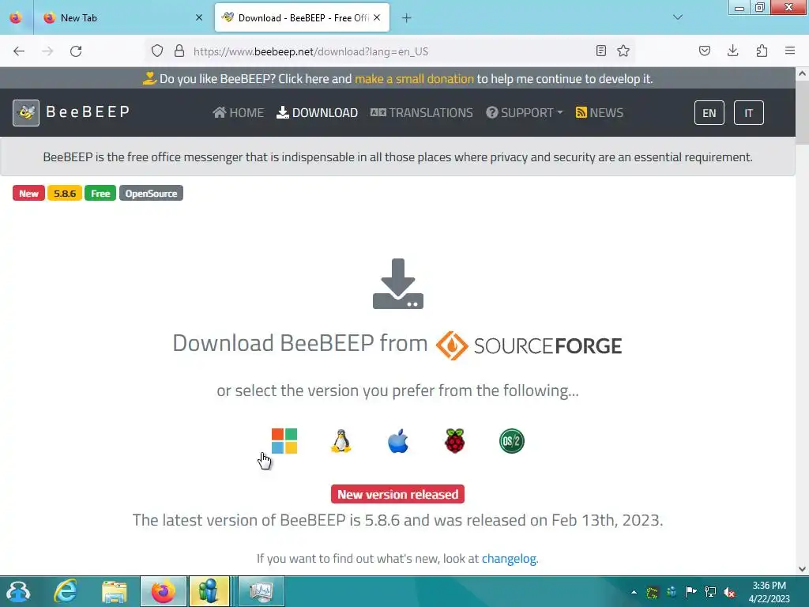Screen dimensions: 809x607
Task: Open File Explorer from taskbar
Action: click(114, 591)
